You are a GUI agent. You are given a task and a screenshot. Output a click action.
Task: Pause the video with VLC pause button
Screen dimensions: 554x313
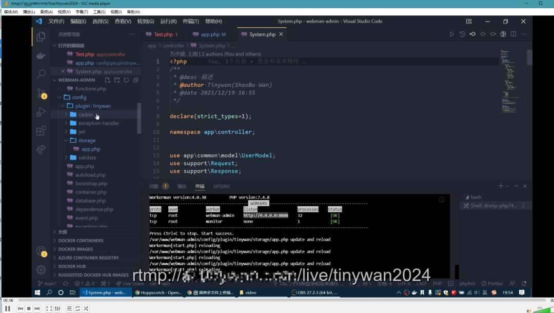click(7, 308)
